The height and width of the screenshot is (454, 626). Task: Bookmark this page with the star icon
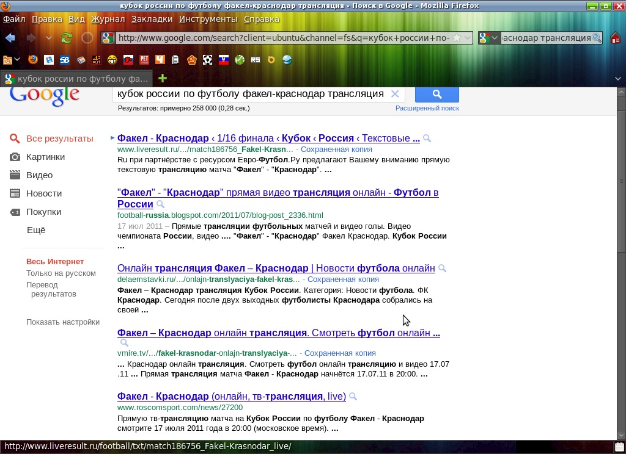(x=457, y=38)
